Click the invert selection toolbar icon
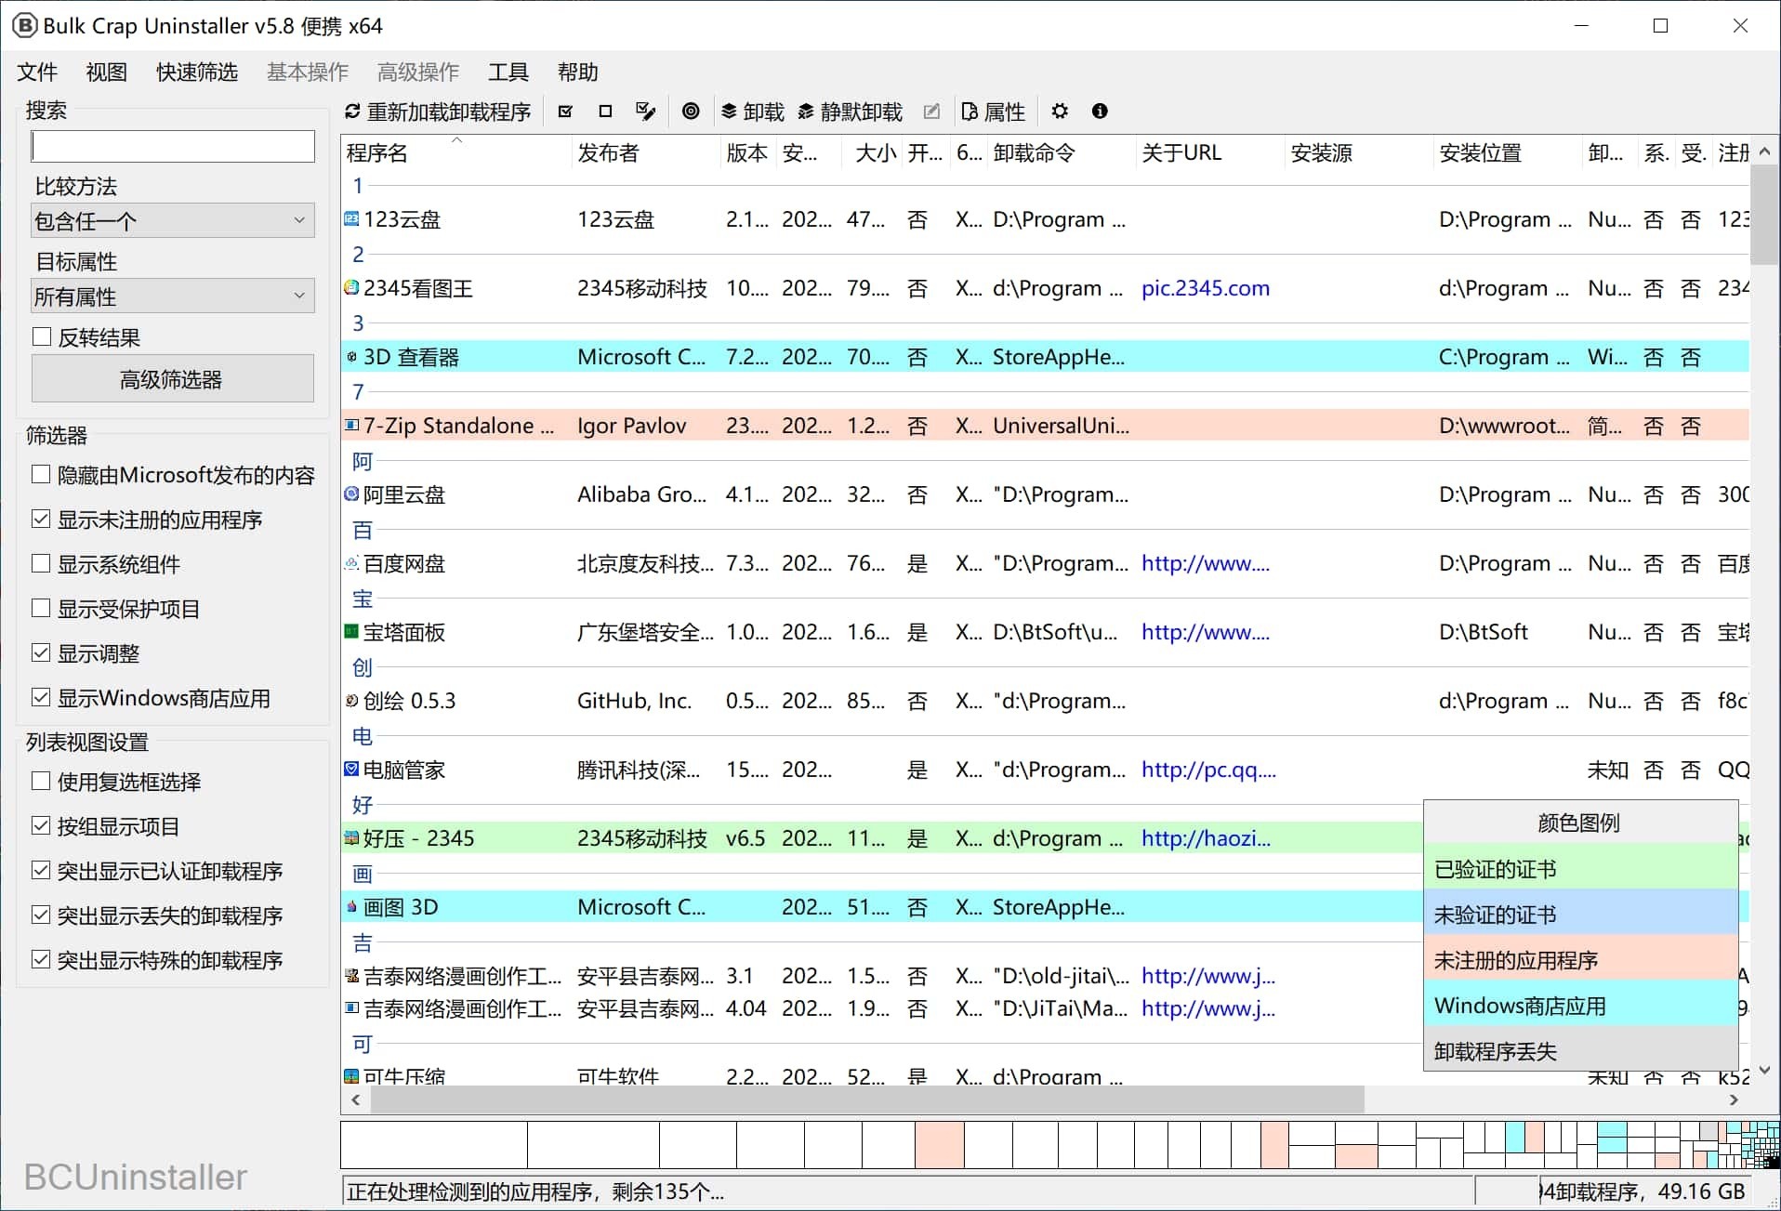Viewport: 1781px width, 1211px height. click(x=645, y=112)
